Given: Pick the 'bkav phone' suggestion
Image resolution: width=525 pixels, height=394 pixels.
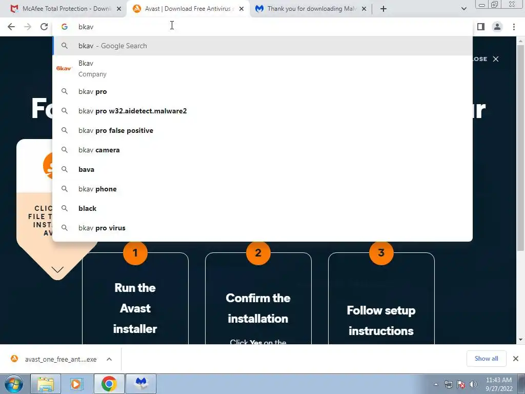Looking at the screenshot, I should point(262,189).
